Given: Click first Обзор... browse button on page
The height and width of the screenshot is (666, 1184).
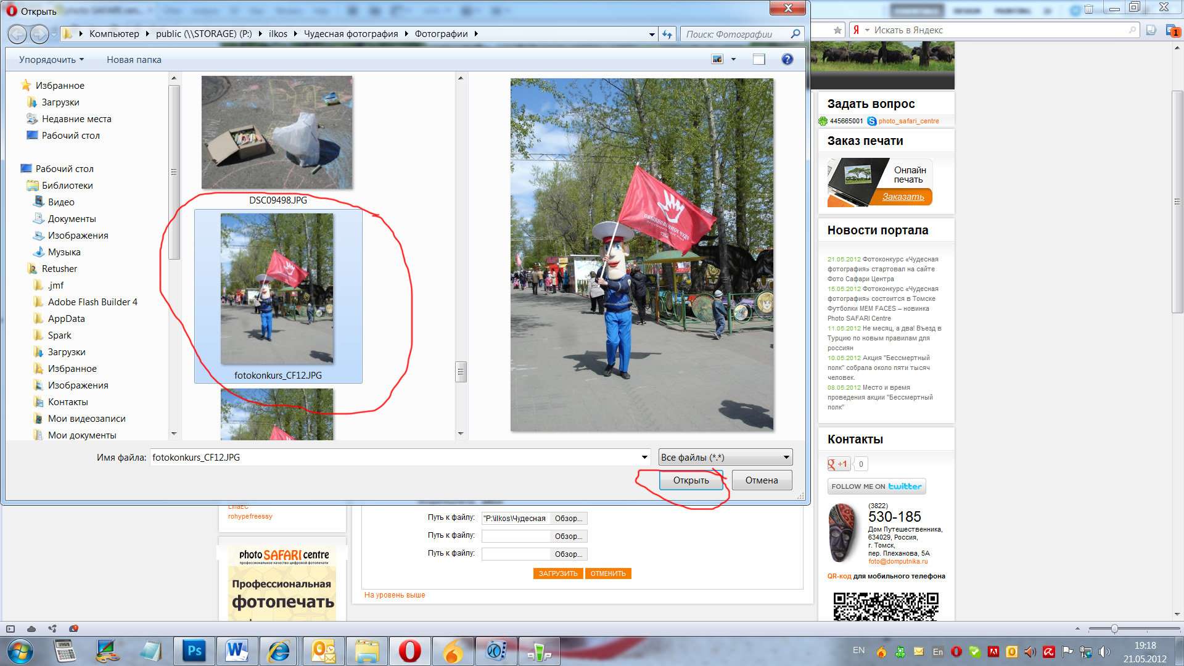Looking at the screenshot, I should 568,519.
